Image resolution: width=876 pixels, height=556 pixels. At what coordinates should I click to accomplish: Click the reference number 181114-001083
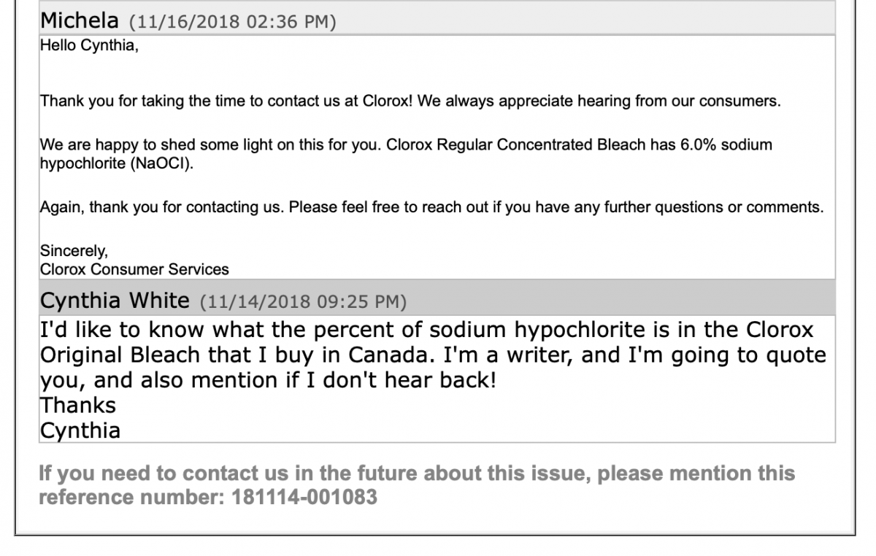(x=305, y=498)
